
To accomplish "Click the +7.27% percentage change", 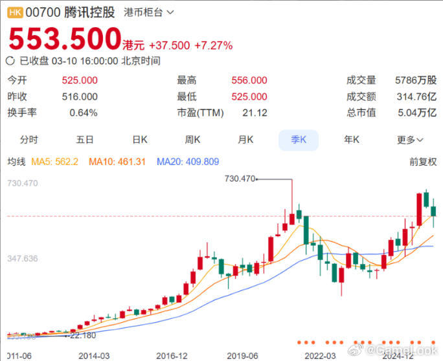I will [214, 45].
